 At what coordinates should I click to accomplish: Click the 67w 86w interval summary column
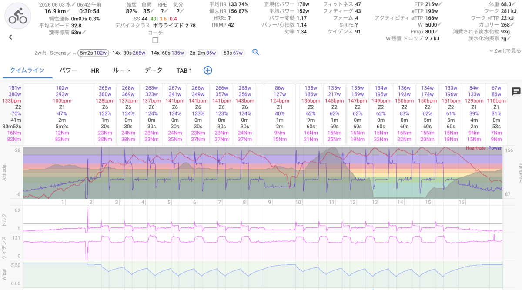point(496,114)
